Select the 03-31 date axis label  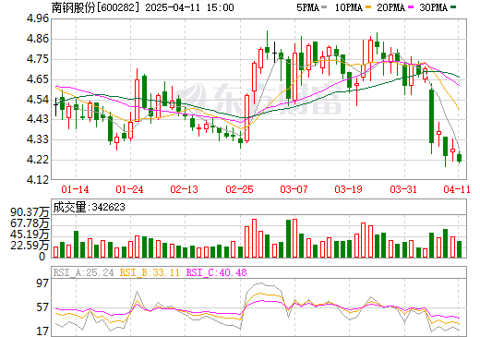click(x=403, y=189)
